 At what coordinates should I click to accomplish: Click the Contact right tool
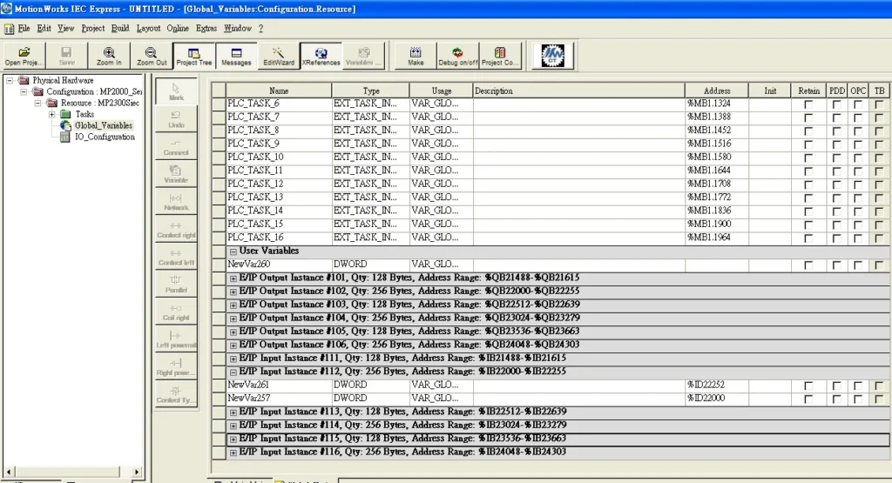(176, 229)
